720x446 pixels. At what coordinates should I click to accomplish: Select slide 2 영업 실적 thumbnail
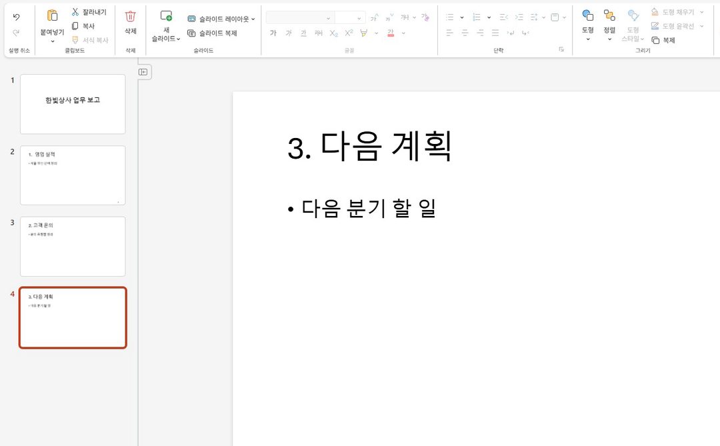(73, 175)
